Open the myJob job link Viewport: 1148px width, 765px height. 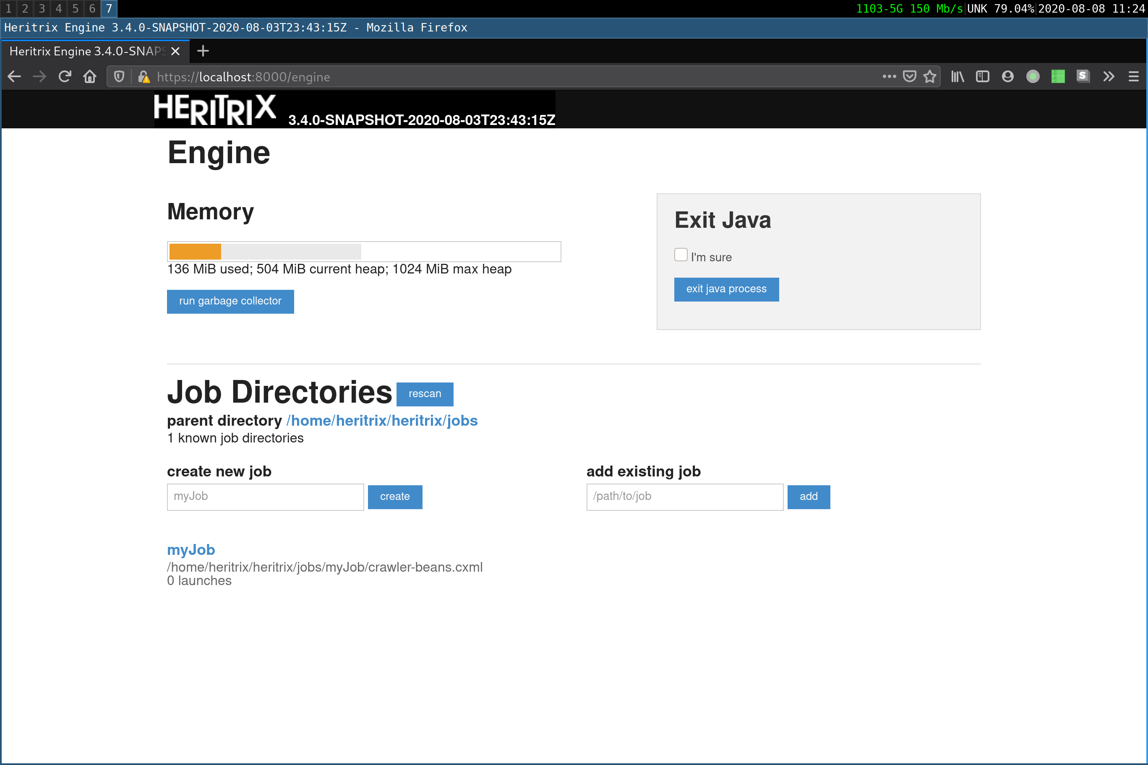pyautogui.click(x=191, y=550)
